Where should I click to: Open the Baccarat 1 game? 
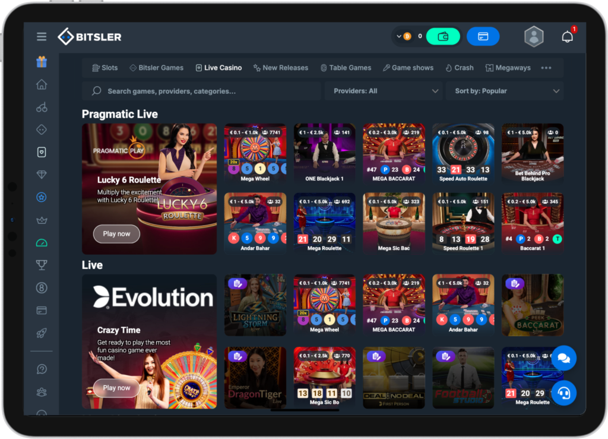(x=533, y=223)
